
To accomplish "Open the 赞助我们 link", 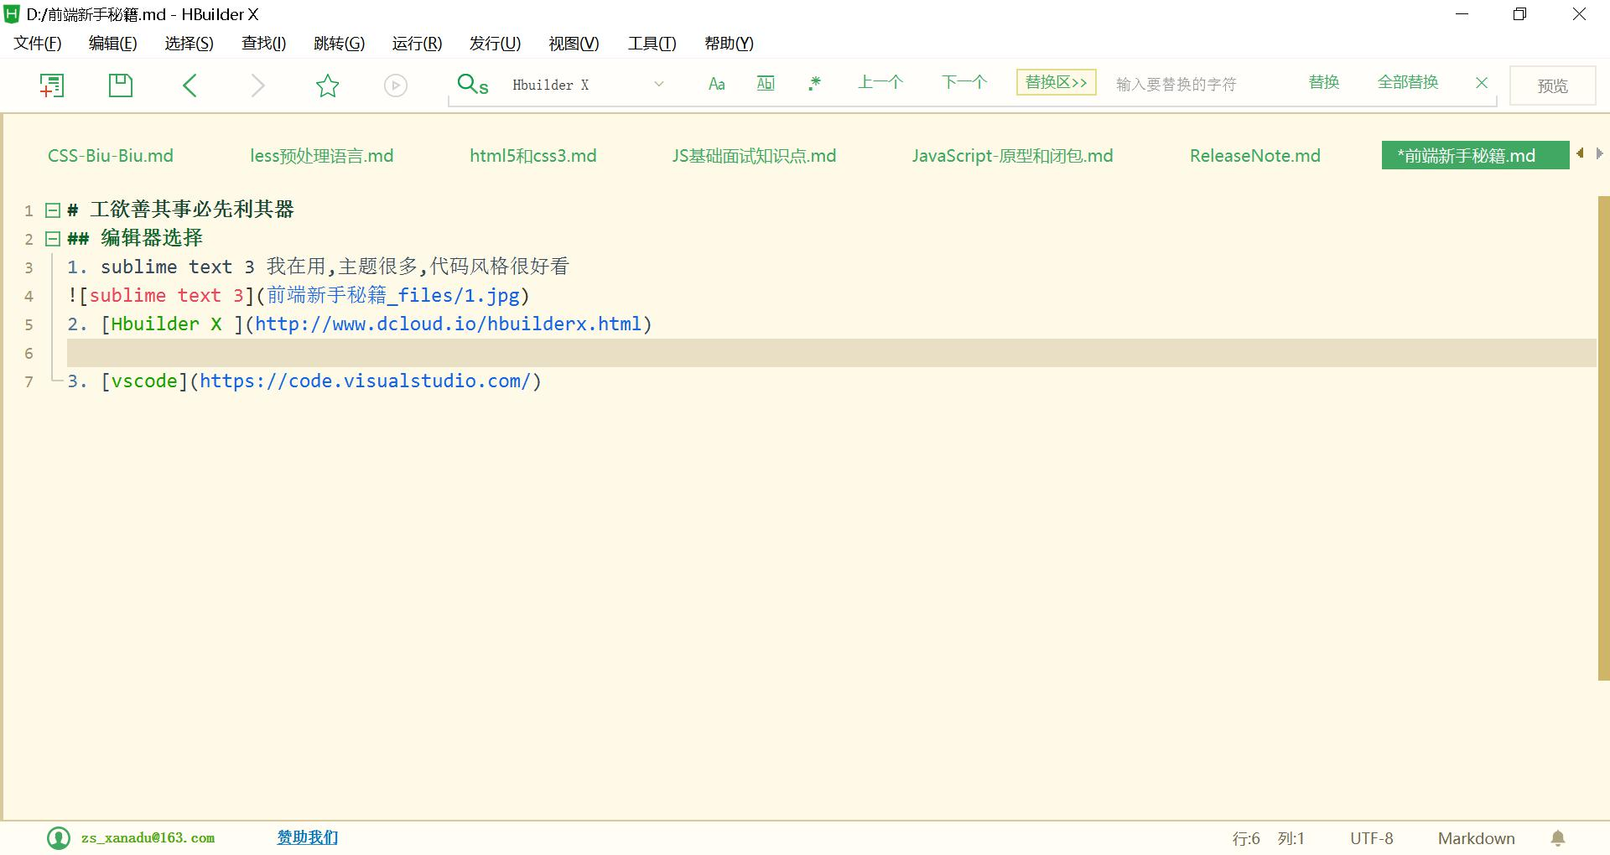I will point(308,837).
